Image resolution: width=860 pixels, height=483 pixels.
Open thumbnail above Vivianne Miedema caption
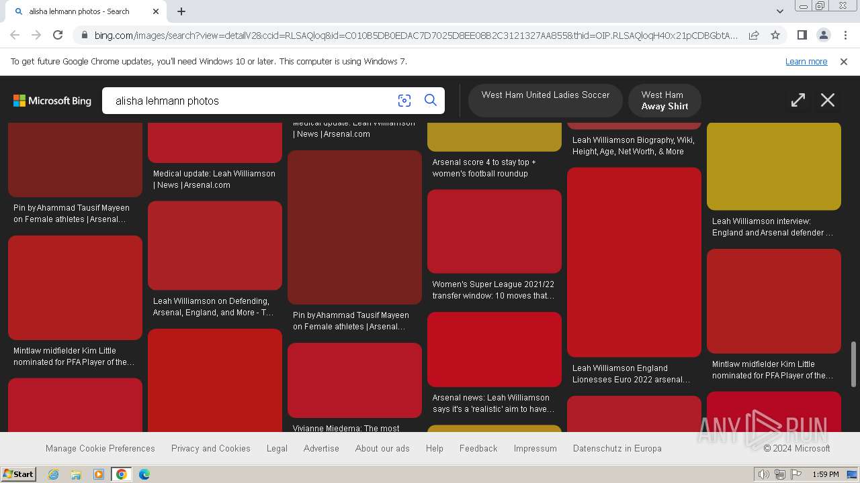coord(355,380)
